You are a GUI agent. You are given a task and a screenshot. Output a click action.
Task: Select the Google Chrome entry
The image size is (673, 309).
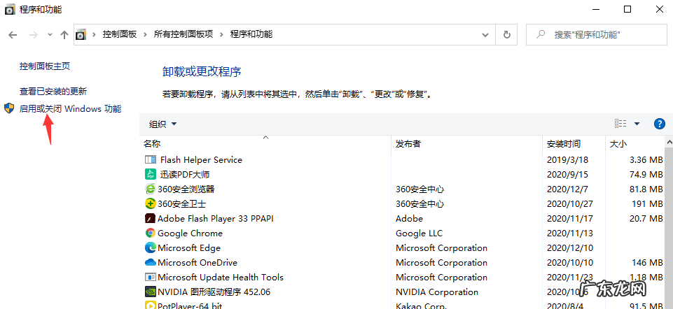(190, 233)
